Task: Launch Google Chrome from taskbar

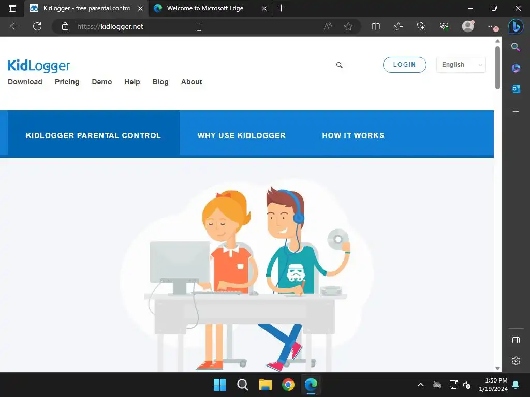Action: click(288, 385)
